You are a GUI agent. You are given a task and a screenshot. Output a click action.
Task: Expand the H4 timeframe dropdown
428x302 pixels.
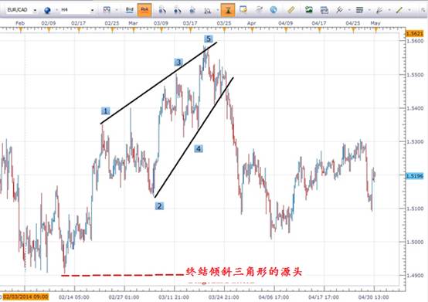coord(92,10)
